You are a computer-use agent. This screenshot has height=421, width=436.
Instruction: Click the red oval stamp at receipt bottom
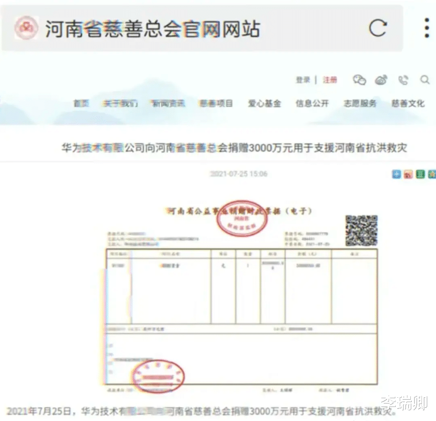point(158,376)
